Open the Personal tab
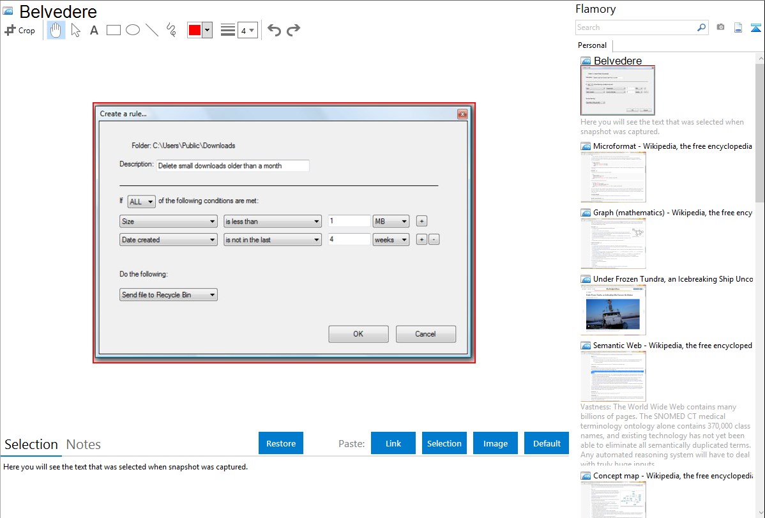The width and height of the screenshot is (765, 518). click(592, 45)
